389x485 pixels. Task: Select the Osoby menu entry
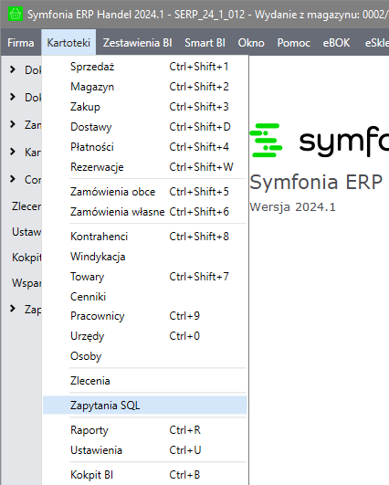coord(144,356)
